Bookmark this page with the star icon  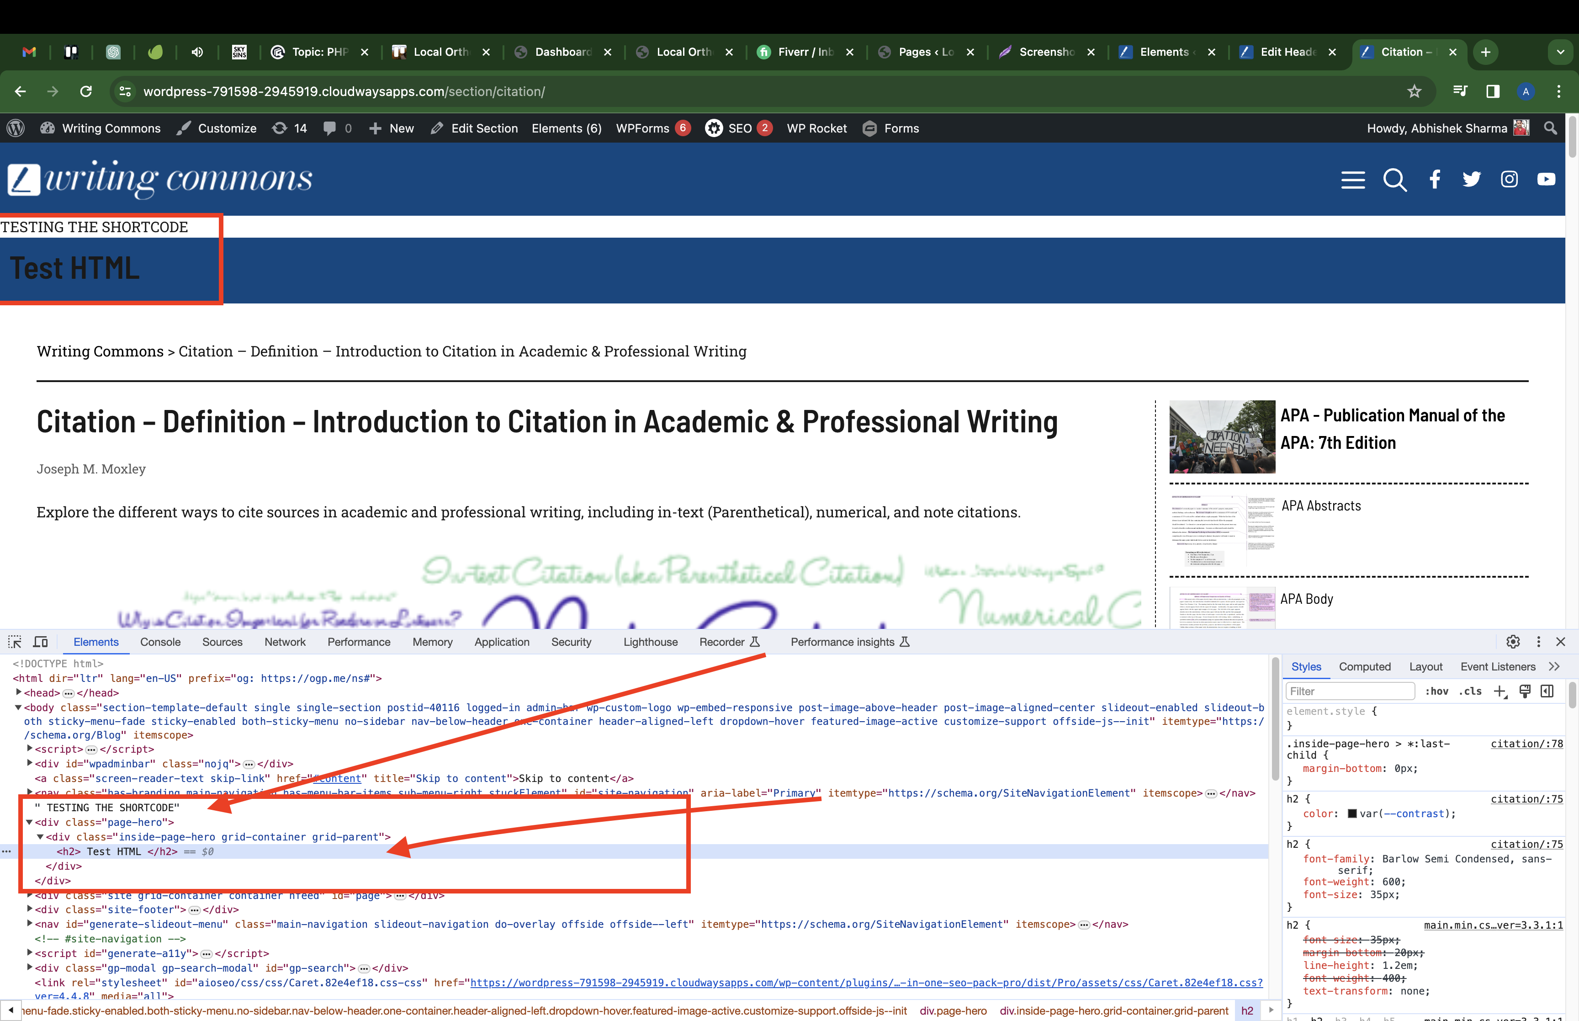(1414, 91)
